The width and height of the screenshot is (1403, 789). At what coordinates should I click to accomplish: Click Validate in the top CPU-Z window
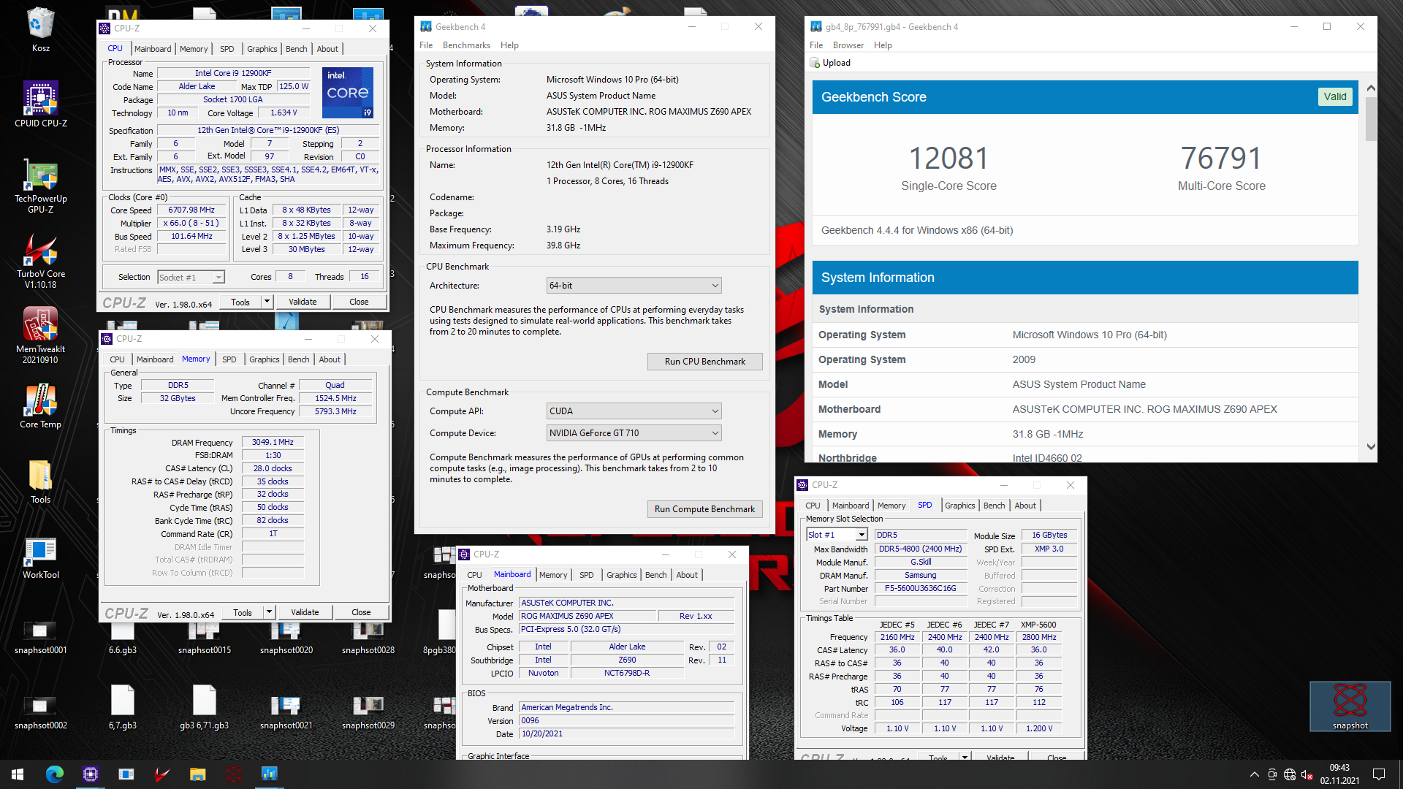tap(303, 302)
